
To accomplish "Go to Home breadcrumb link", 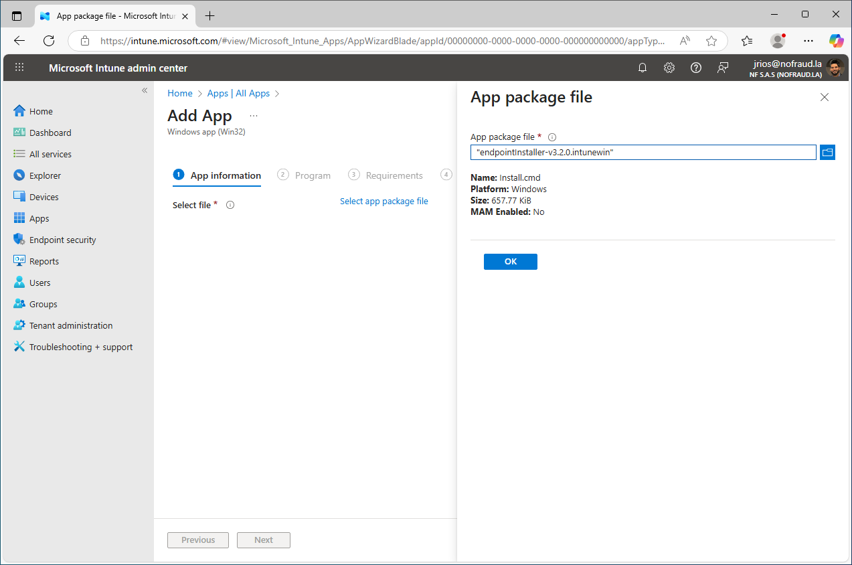I will pos(180,94).
